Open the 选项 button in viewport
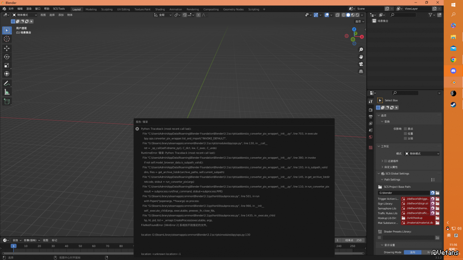 click(x=359, y=21)
